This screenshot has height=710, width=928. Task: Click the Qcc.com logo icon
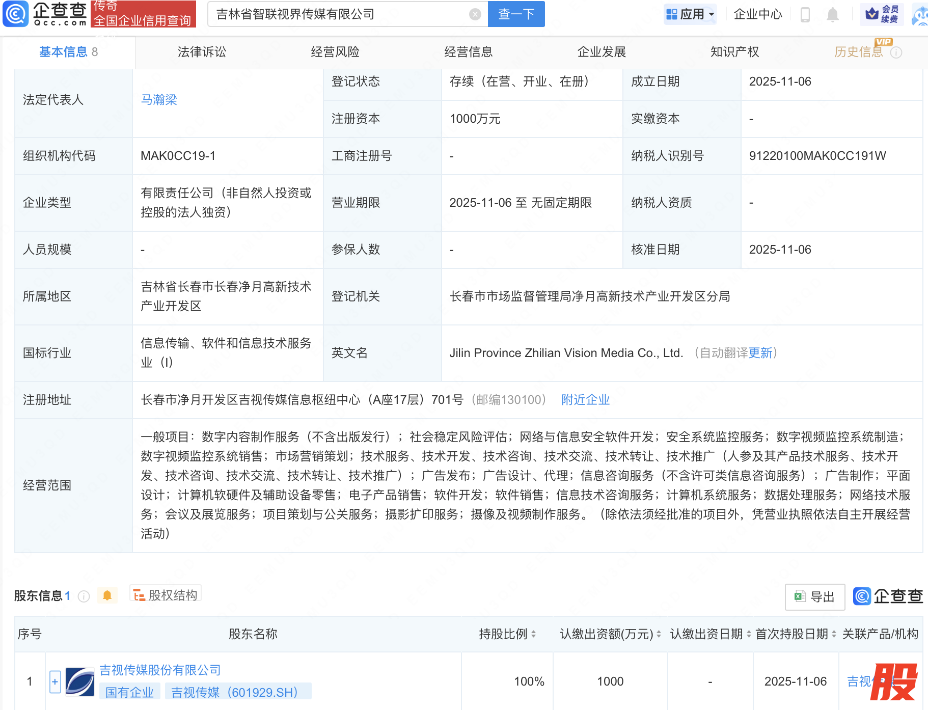tap(16, 14)
